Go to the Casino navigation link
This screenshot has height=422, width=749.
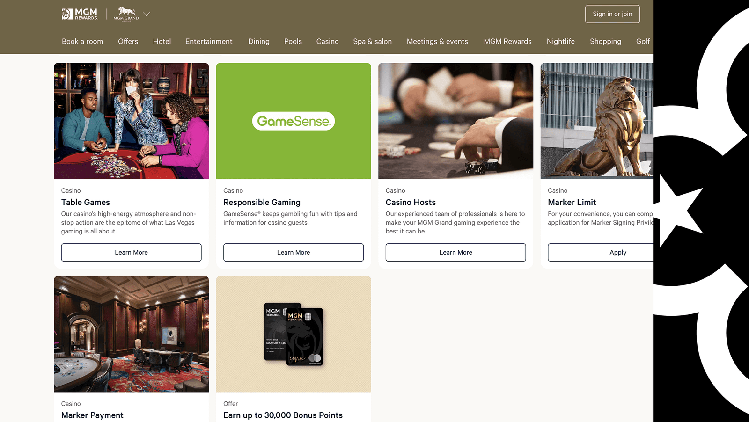coord(327,41)
